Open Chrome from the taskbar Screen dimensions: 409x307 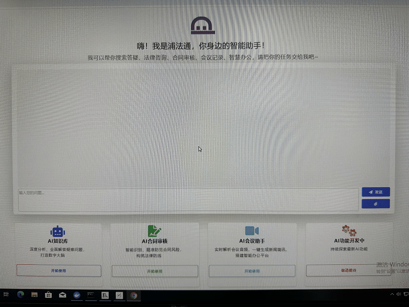(134, 295)
